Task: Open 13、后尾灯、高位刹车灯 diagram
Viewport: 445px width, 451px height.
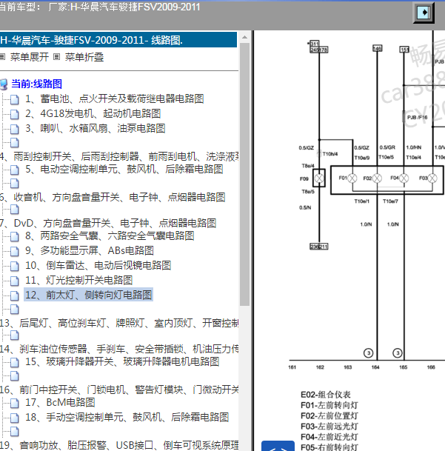Action: [119, 324]
